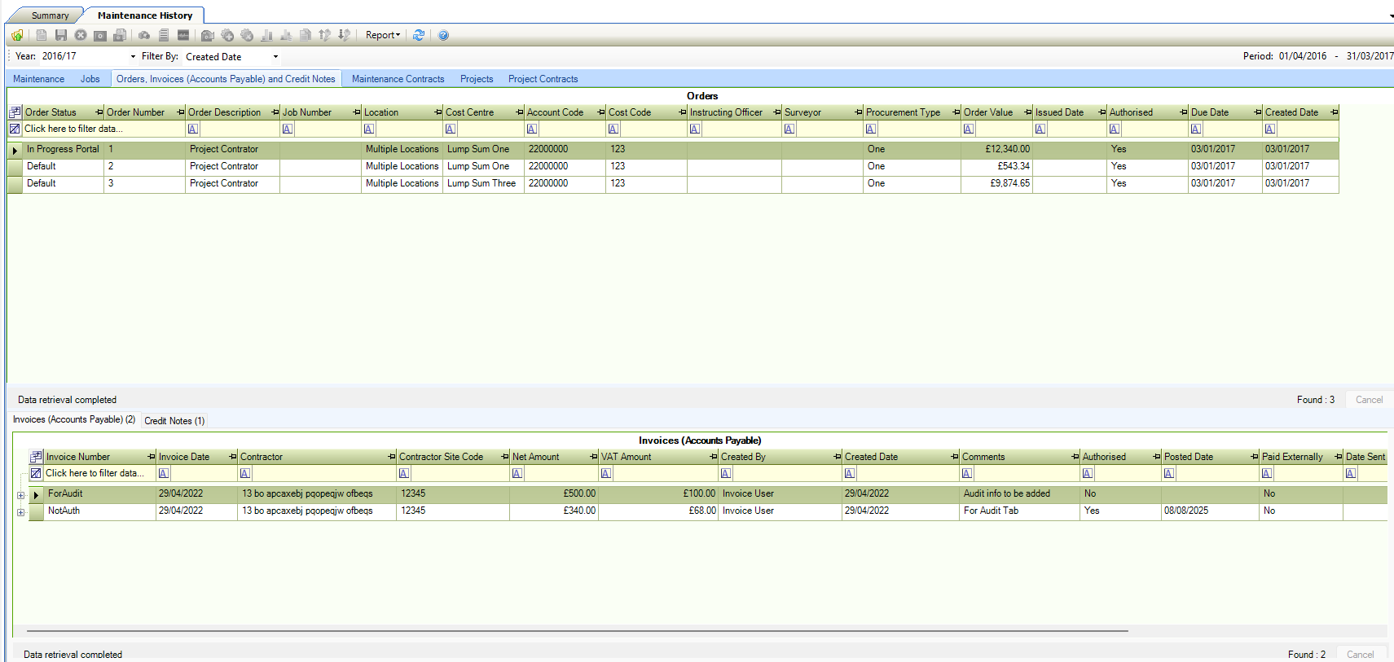Screen dimensions: 1394x662
Task: Open the Year dropdown showing 2016/17
Action: 133,57
